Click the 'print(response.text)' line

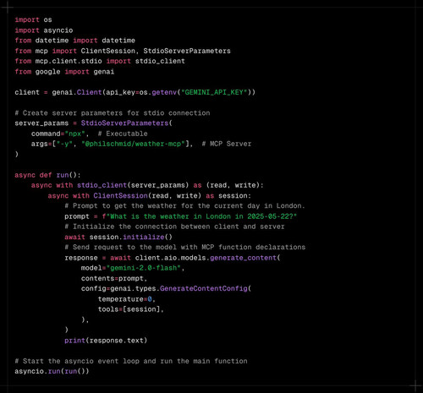[106, 341]
